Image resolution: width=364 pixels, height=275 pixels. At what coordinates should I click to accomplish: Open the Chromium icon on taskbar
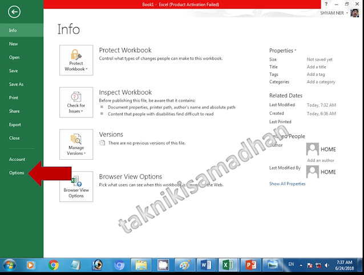[119, 265]
